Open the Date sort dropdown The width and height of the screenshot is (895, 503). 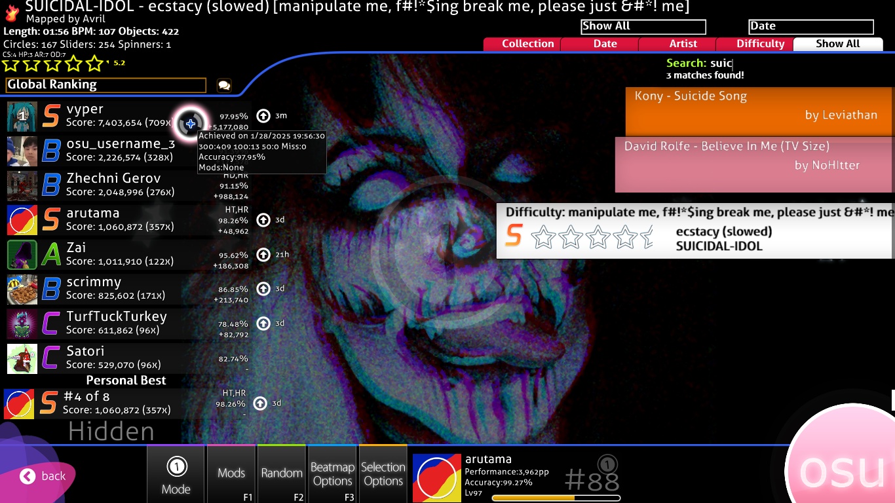pyautogui.click(x=811, y=27)
